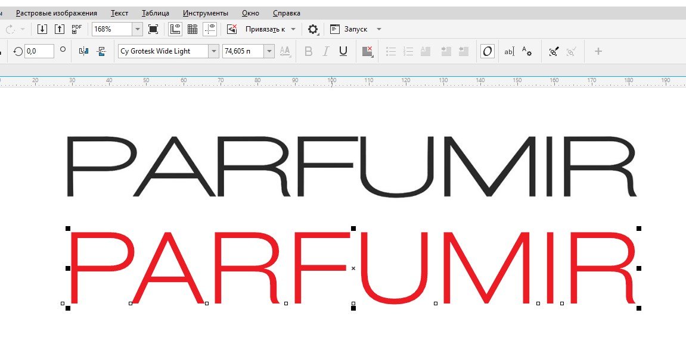Screen dimensions: 686x338
Task: Click the top-left selection handle
Action: point(68,229)
